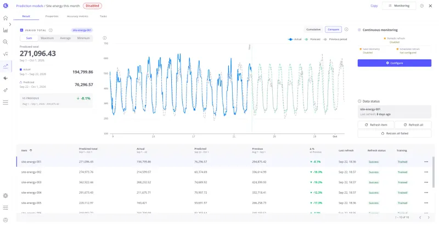
Task: Go to the previous table page
Action: point(420,217)
